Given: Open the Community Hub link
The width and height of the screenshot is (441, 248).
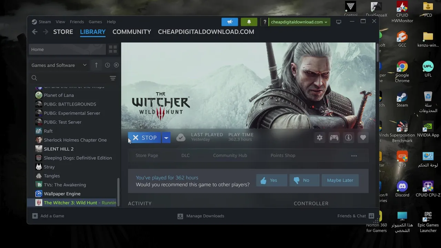Looking at the screenshot, I should [x=230, y=155].
